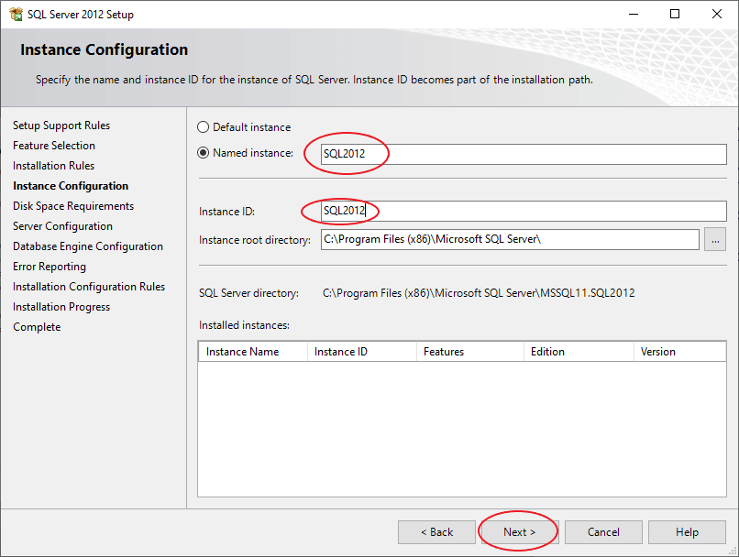
Task: Click the Instance Configuration heading
Action: point(105,49)
